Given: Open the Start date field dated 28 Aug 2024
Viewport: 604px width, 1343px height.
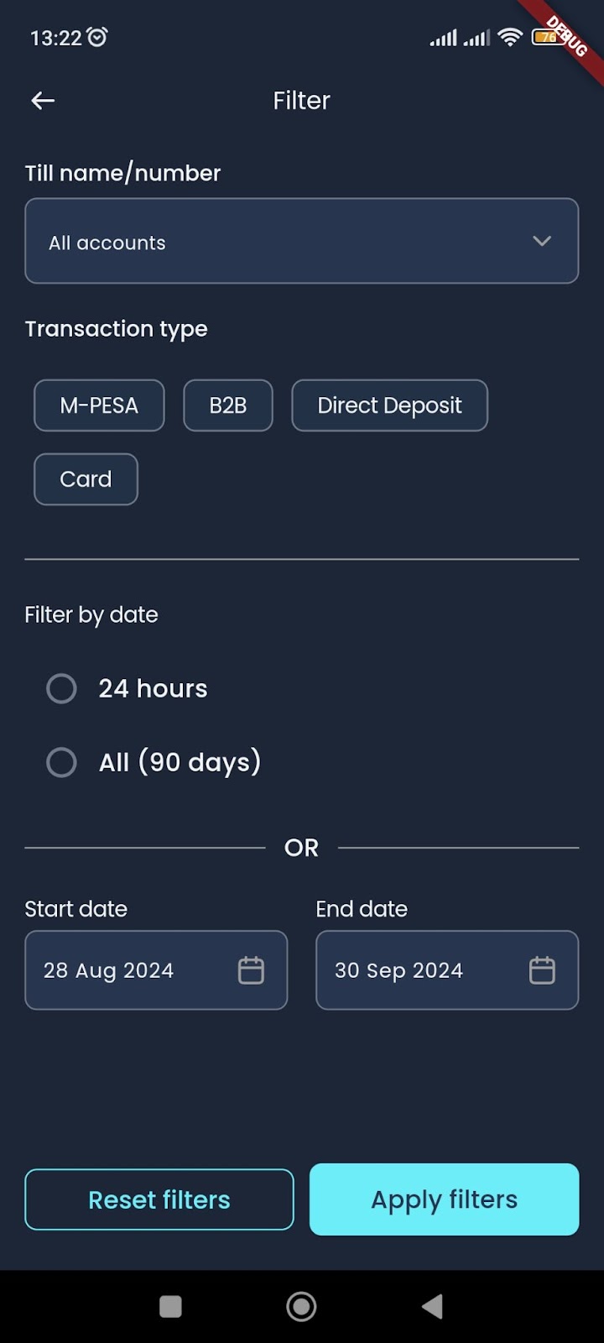Looking at the screenshot, I should (134, 969).
